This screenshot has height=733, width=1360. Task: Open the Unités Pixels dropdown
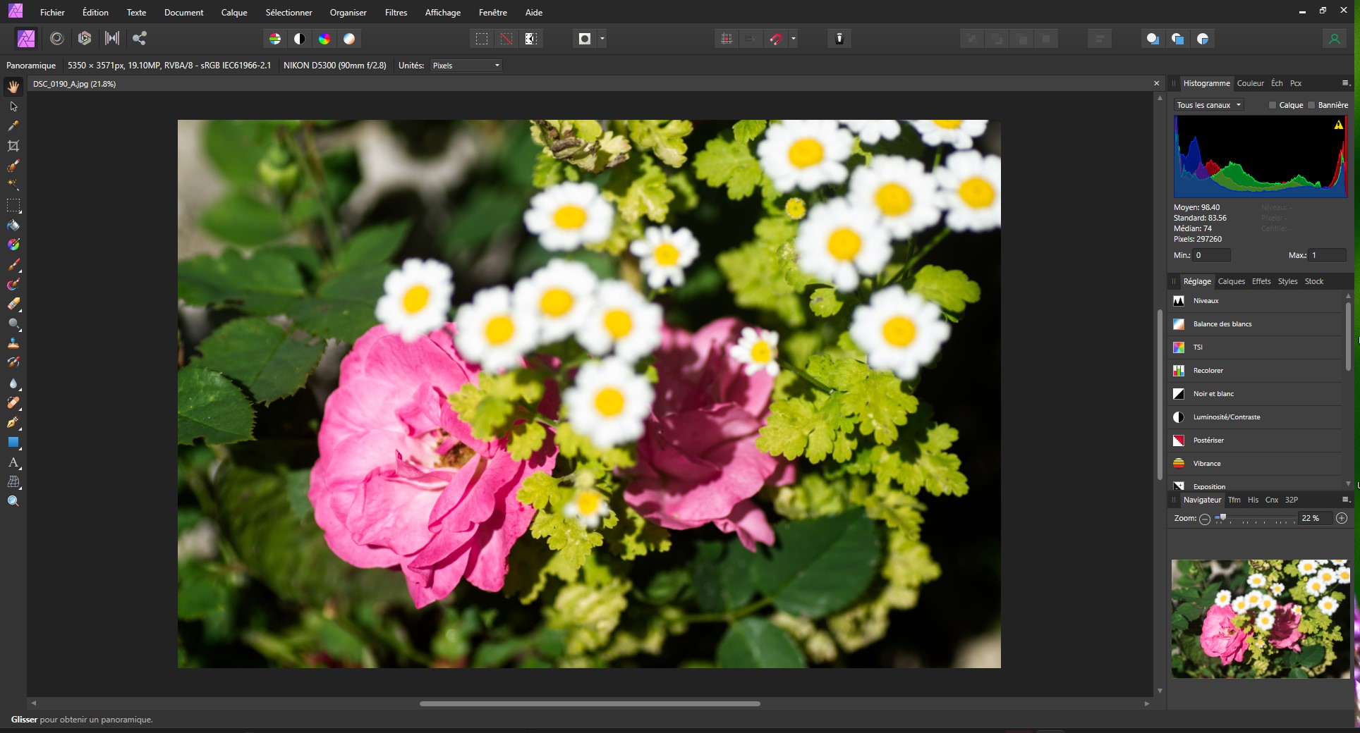pos(466,66)
